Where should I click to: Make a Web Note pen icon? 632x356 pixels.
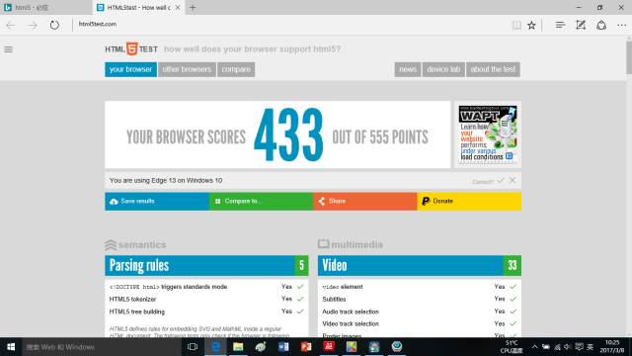[x=581, y=25]
